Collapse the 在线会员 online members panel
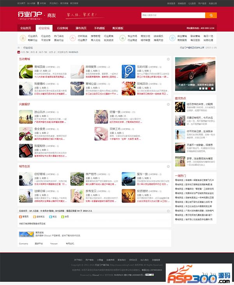This screenshot has width=234, height=285. pyautogui.click(x=168, y=211)
